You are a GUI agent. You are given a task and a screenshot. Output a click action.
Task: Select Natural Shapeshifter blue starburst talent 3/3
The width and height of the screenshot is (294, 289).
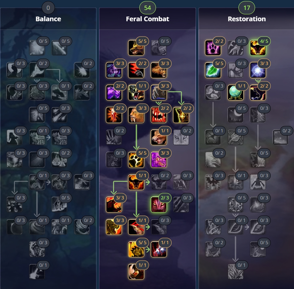258,70
